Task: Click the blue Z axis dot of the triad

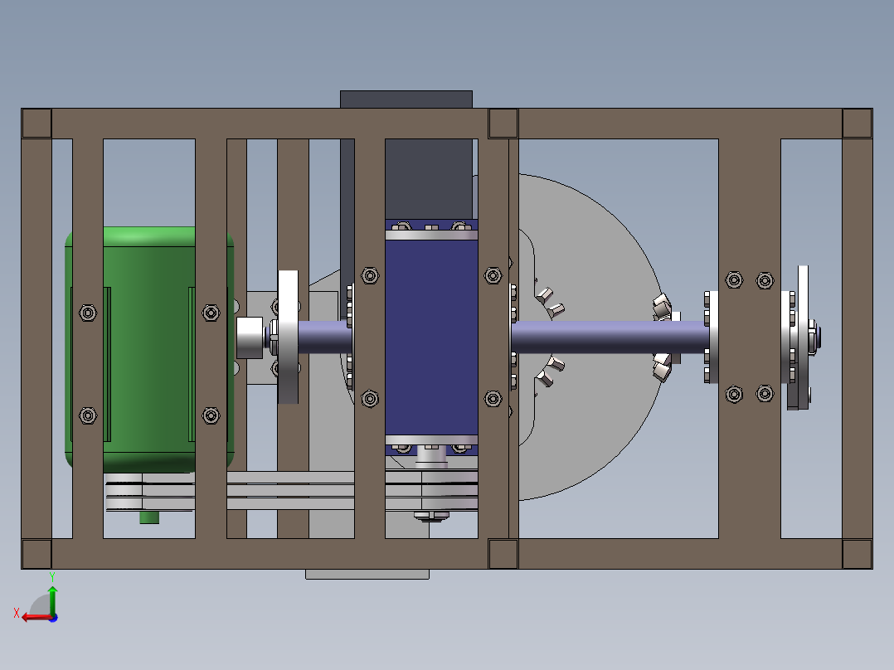Action: 54,618
